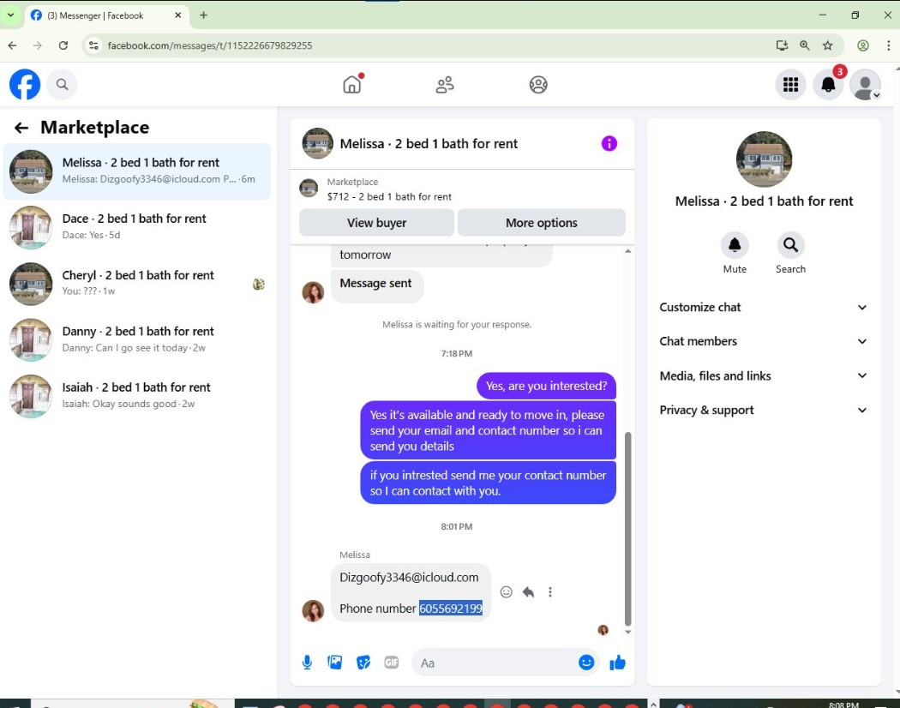
Task: Open Cheryl 2 bed 1 bath conversation
Action: [136, 283]
